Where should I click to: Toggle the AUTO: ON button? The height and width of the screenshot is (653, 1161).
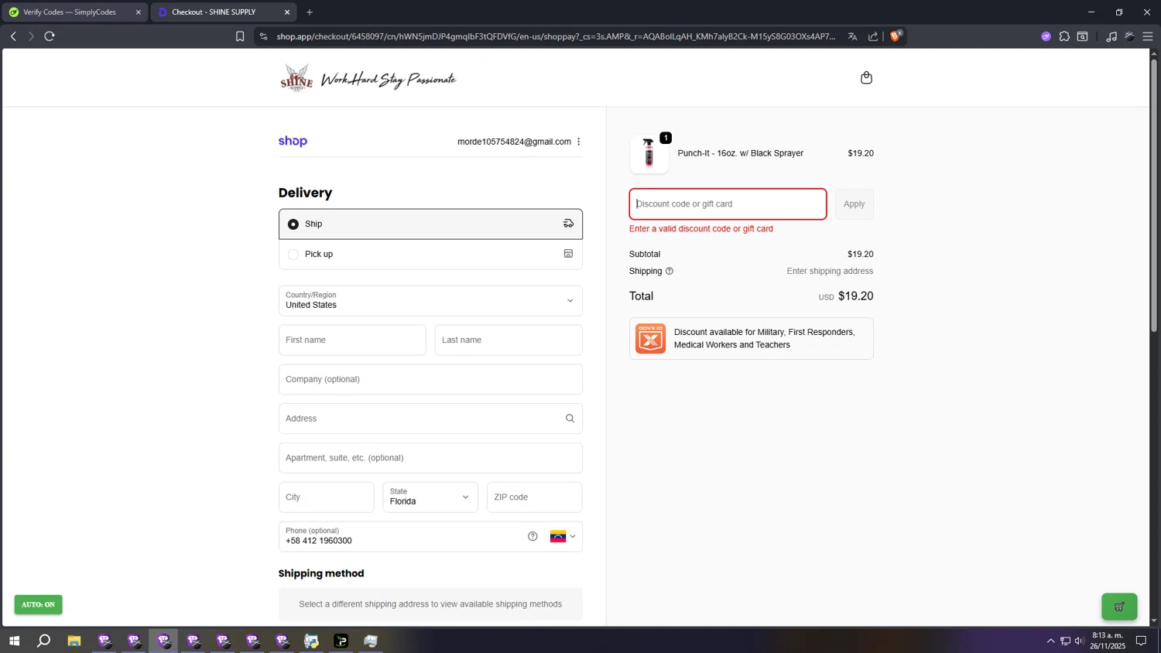39,604
